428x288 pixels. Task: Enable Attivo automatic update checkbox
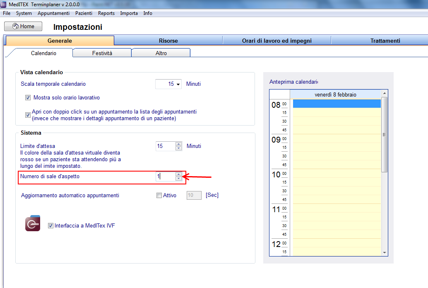click(x=159, y=195)
